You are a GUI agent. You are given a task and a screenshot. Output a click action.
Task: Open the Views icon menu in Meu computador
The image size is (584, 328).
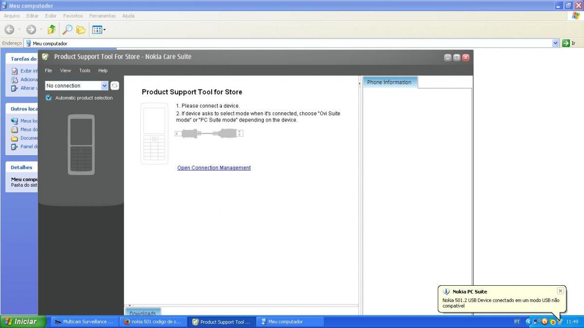(98, 30)
